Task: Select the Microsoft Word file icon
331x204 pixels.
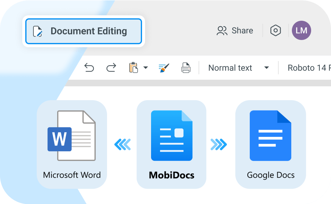Action: point(72,136)
